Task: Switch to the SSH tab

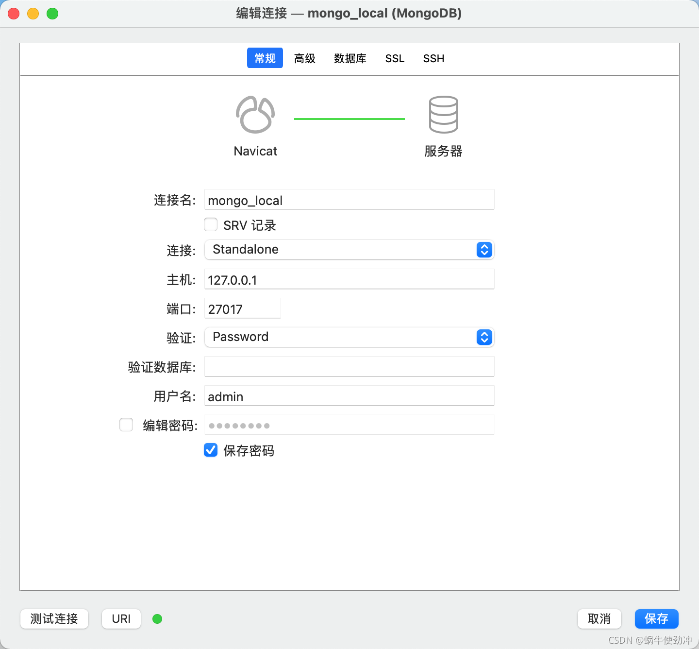Action: [x=433, y=58]
